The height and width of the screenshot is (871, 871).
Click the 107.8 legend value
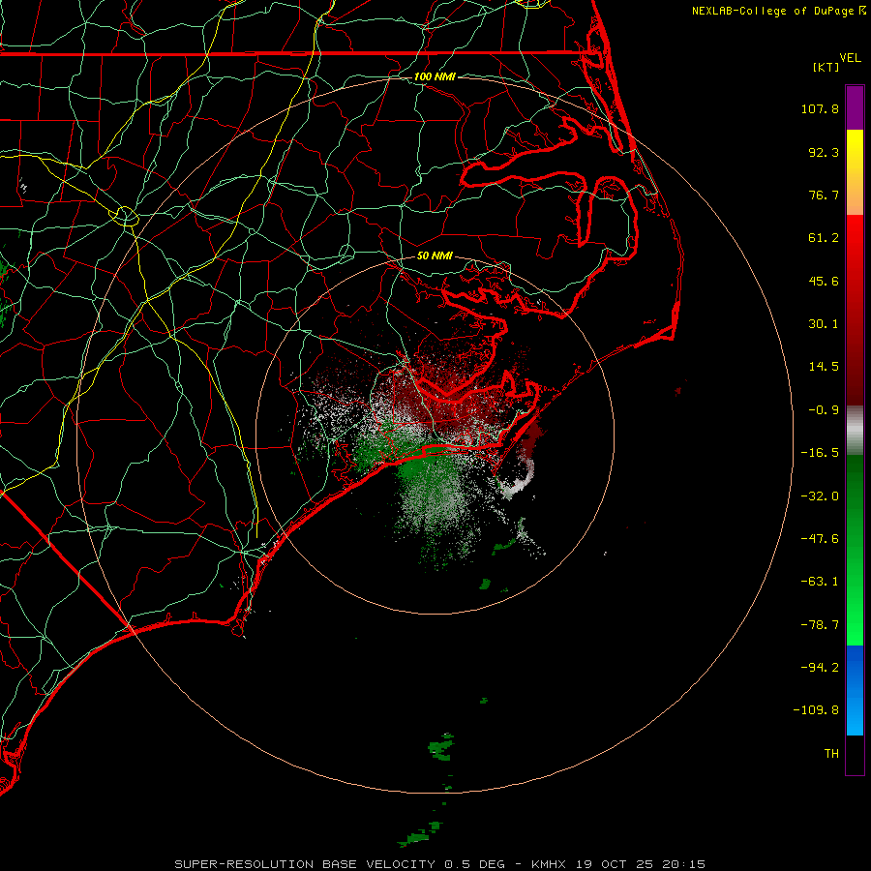[x=820, y=108]
